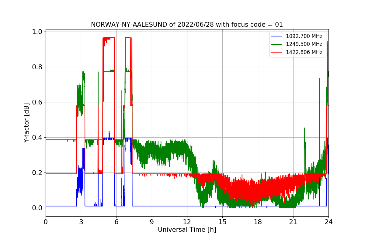Select the 1249.500 MHz legend label
Image resolution: width=365 pixels, height=243 pixels.
pyautogui.click(x=304, y=44)
